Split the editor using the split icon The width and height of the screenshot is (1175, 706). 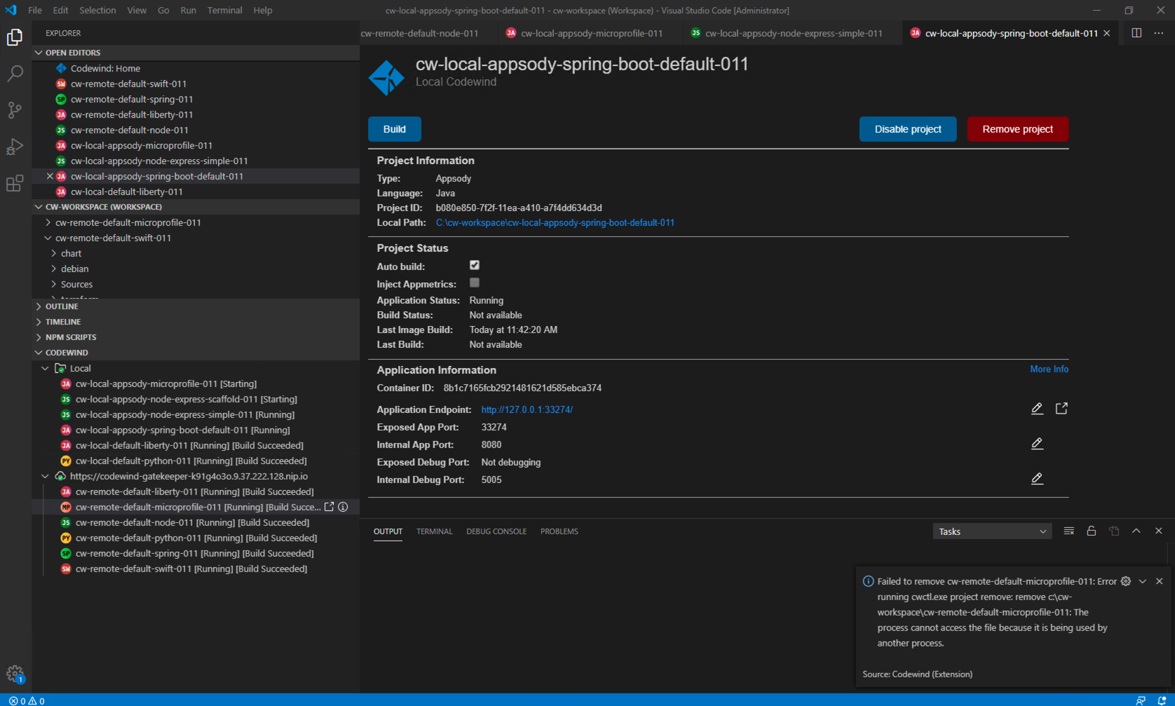[x=1136, y=32]
